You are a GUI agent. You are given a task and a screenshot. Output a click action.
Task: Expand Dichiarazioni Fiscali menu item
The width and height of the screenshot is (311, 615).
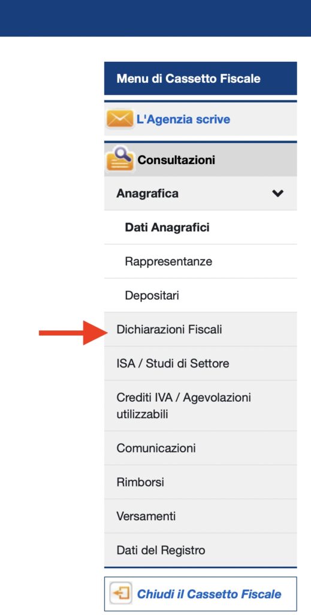coord(201,330)
